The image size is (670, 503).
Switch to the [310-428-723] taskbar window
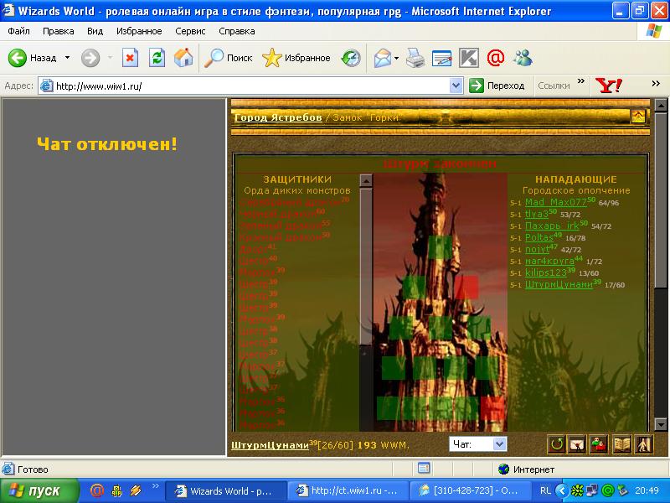pos(469,490)
